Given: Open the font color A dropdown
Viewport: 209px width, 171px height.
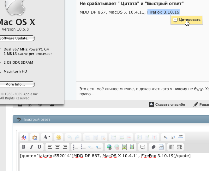Looking at the screenshot, I should click(x=47, y=137).
